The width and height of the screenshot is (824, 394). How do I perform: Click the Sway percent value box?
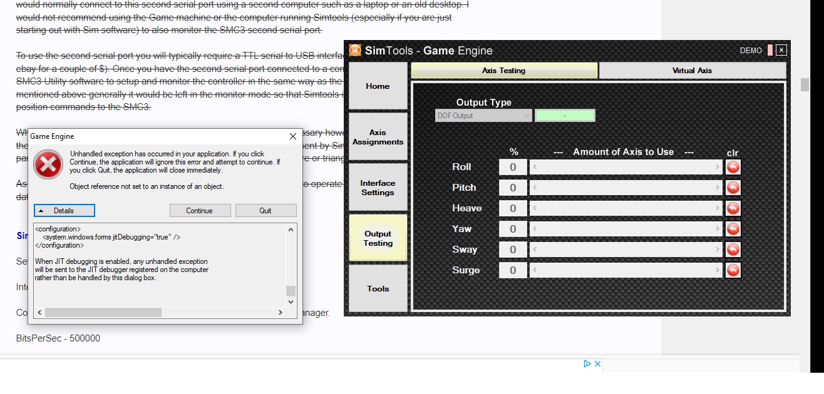coord(513,250)
